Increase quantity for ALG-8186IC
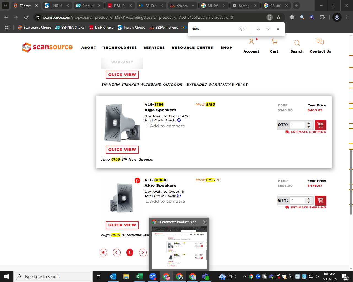 click(309, 199)
